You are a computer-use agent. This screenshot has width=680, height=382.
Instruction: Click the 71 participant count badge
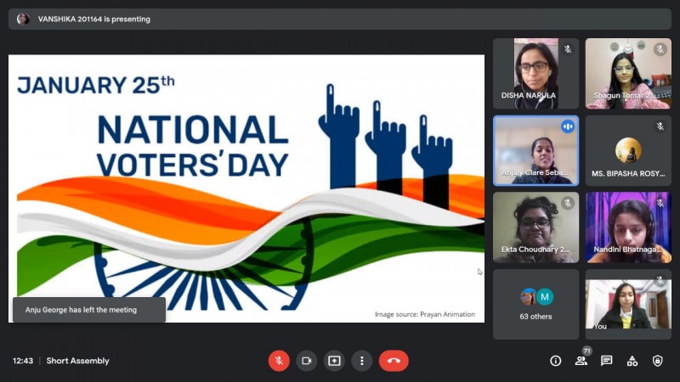click(x=586, y=351)
